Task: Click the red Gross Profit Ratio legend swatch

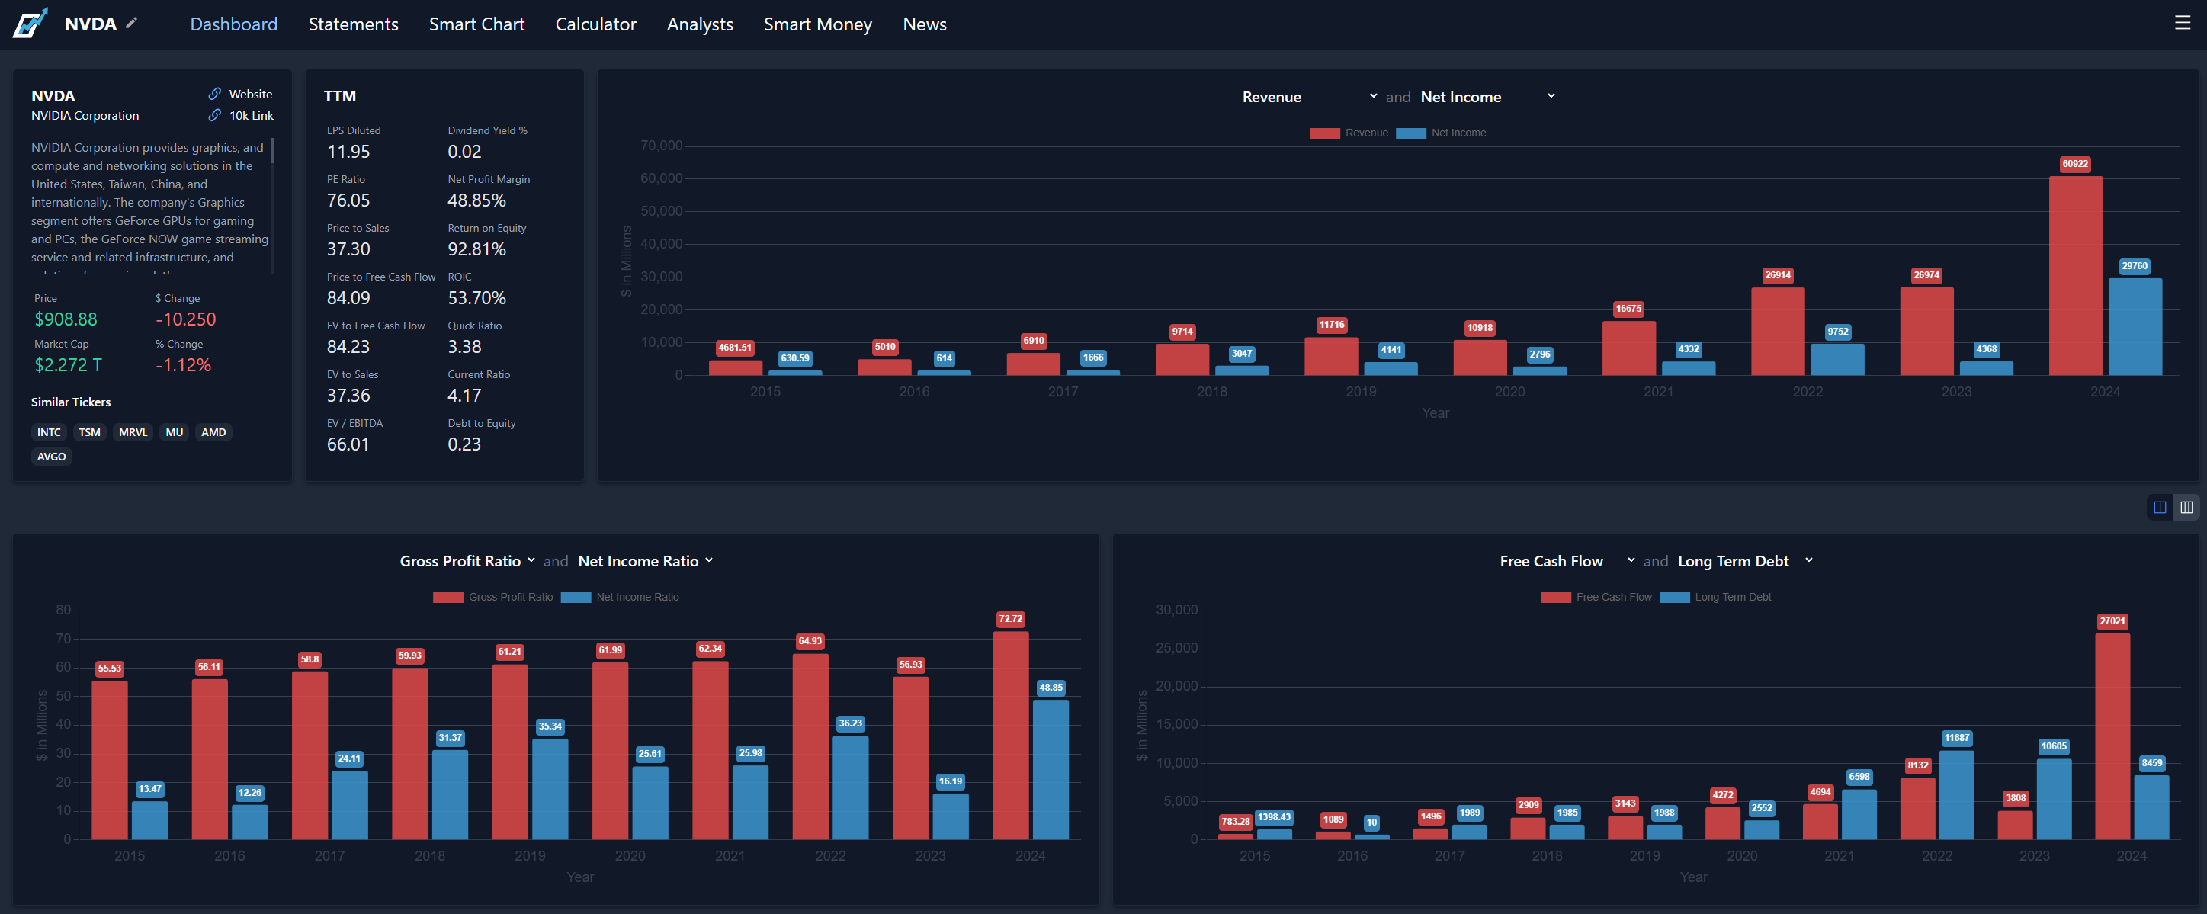Action: click(x=447, y=597)
